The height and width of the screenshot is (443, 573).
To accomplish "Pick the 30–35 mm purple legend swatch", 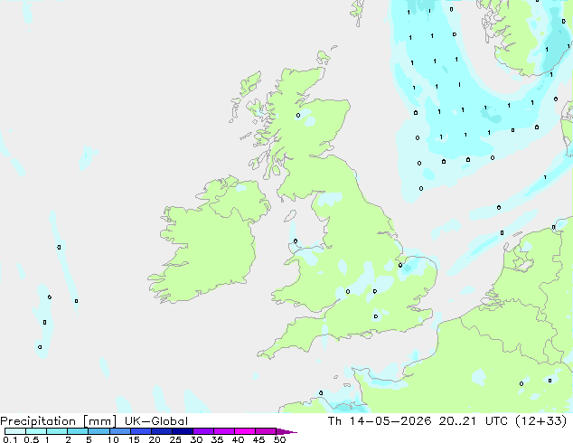I will pyautogui.click(x=202, y=431).
